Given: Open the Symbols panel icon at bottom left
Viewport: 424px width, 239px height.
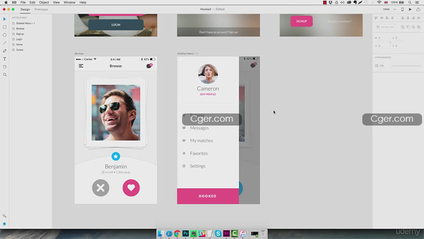Looking at the screenshot, I should pyautogui.click(x=5, y=216).
